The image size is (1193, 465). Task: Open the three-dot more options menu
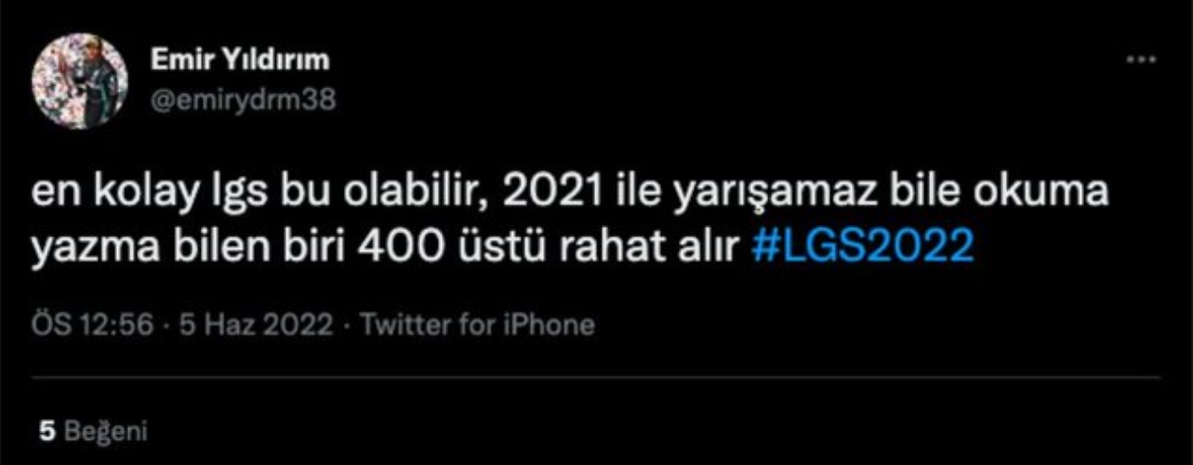[1141, 59]
